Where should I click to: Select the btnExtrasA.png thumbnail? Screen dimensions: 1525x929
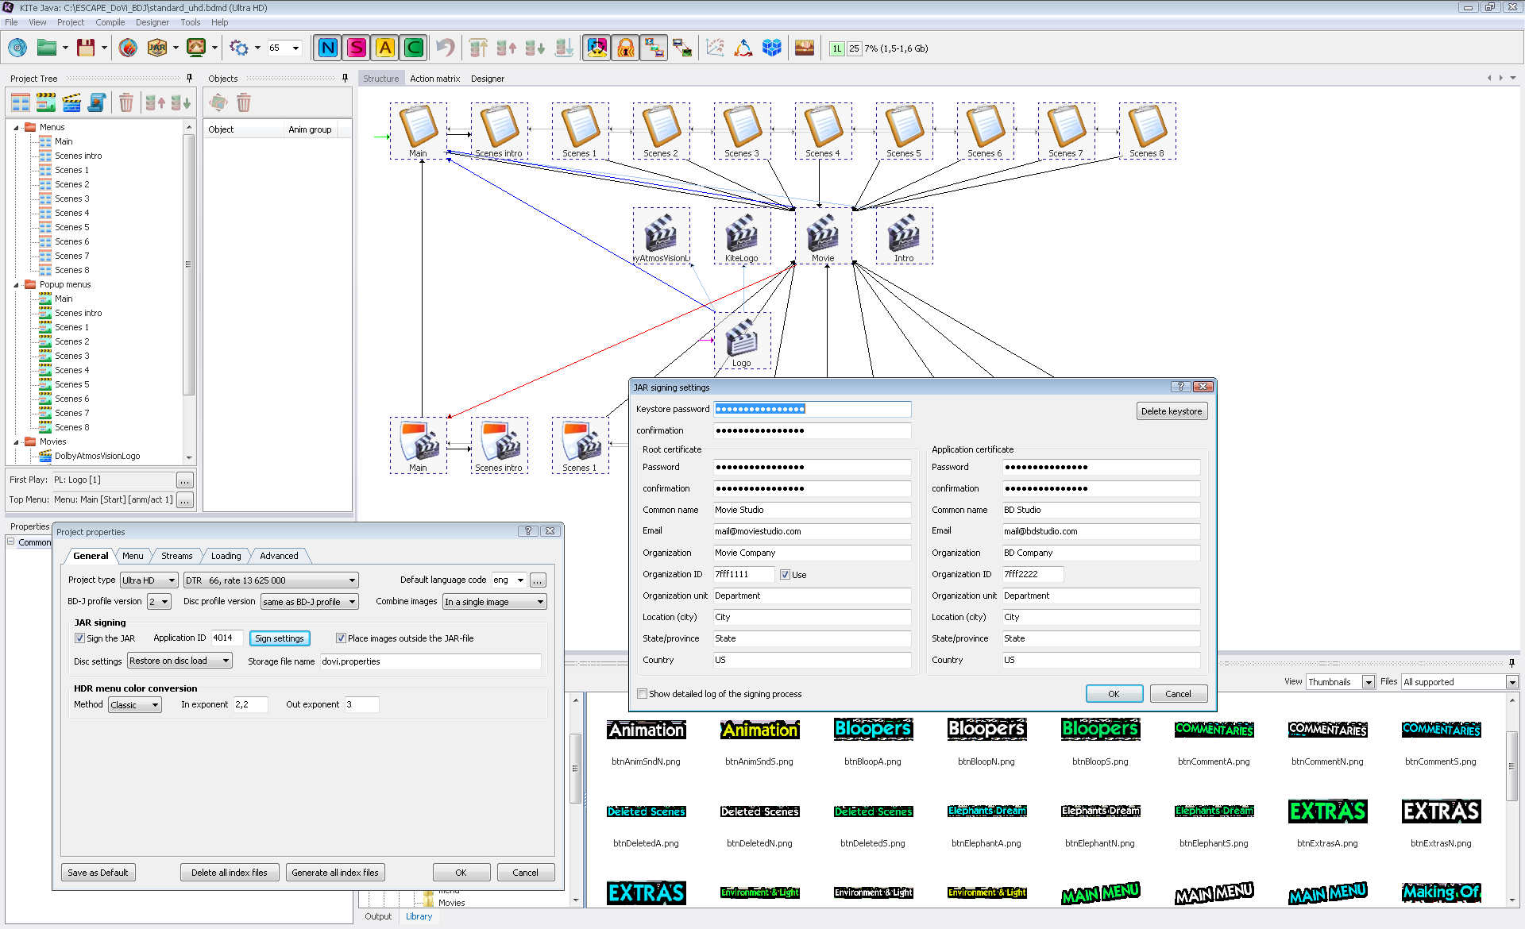click(x=1327, y=811)
